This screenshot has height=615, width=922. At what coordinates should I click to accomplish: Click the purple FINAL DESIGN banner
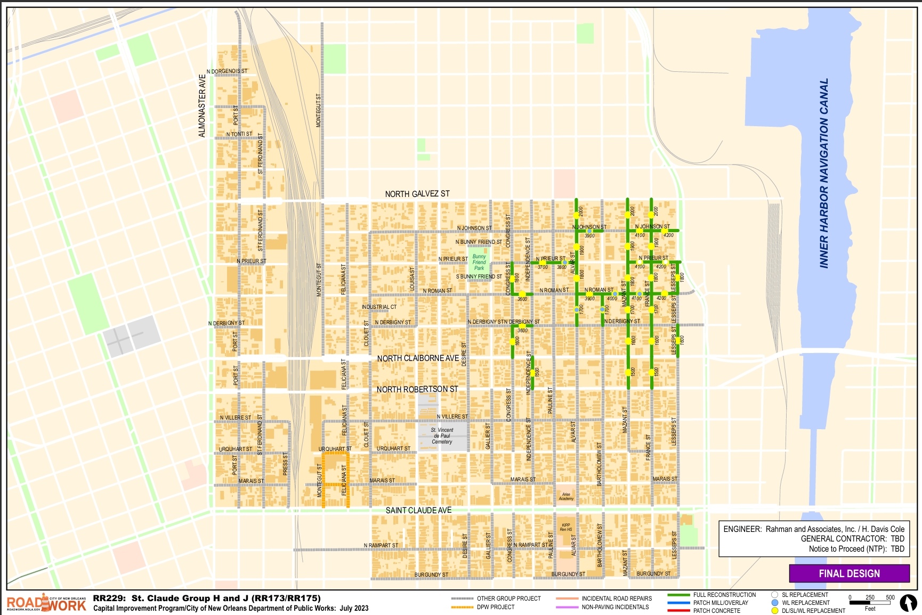click(850, 573)
